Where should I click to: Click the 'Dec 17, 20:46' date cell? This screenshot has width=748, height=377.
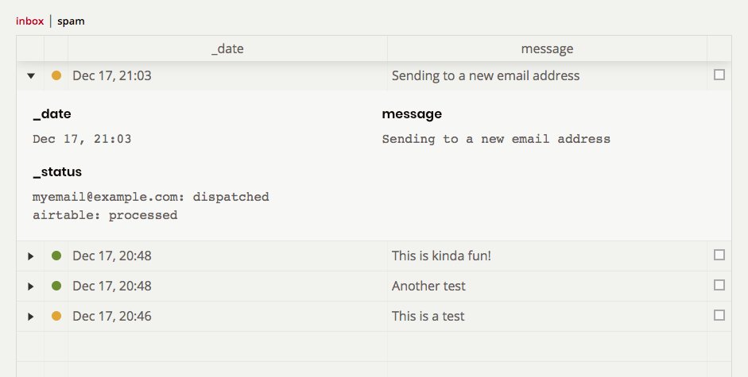pos(112,316)
